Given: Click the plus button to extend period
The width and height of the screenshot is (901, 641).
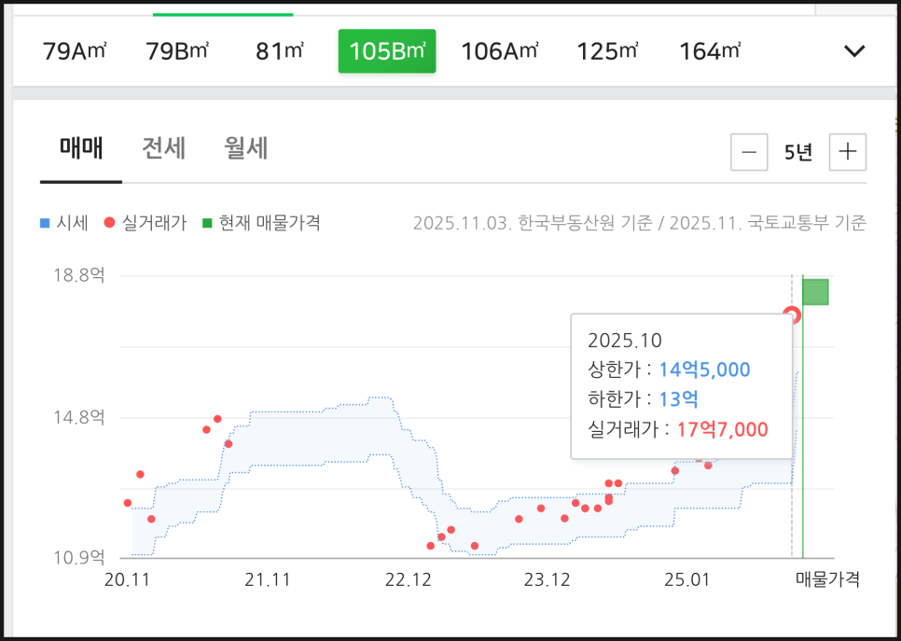Looking at the screenshot, I should click(x=847, y=152).
